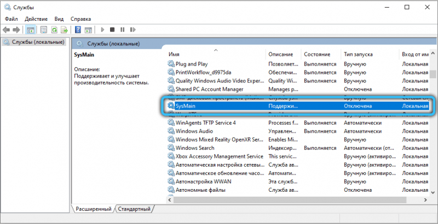Open the Properties toolbar icon
The height and width of the screenshot is (224, 438).
point(44,30)
